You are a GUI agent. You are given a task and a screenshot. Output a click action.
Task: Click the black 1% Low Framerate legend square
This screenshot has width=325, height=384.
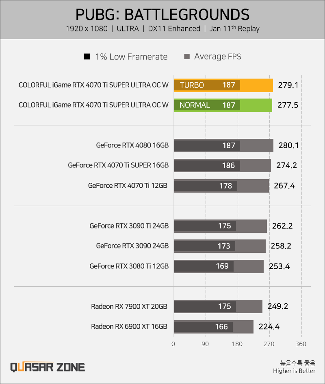pos(87,57)
